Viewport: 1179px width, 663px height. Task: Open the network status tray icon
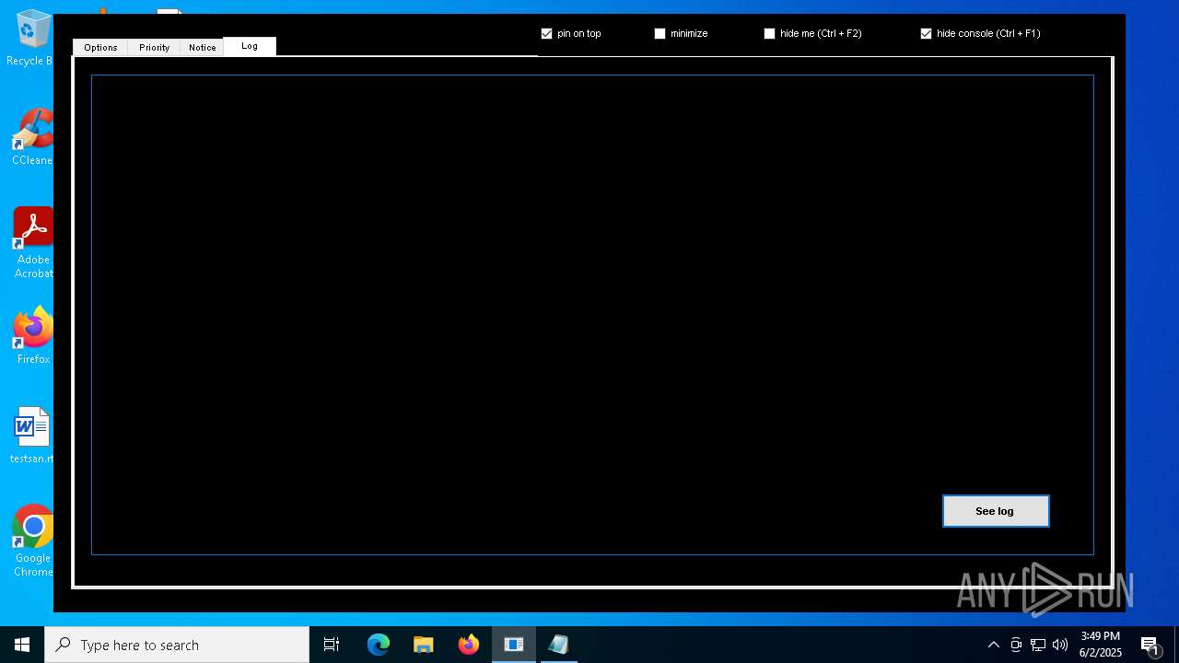(1038, 645)
